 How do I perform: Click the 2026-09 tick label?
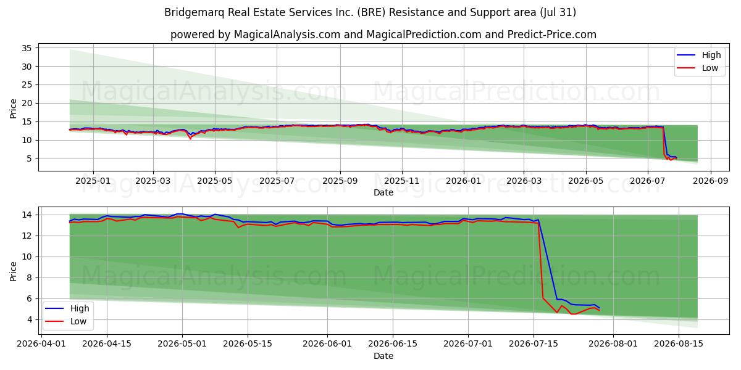pos(710,180)
